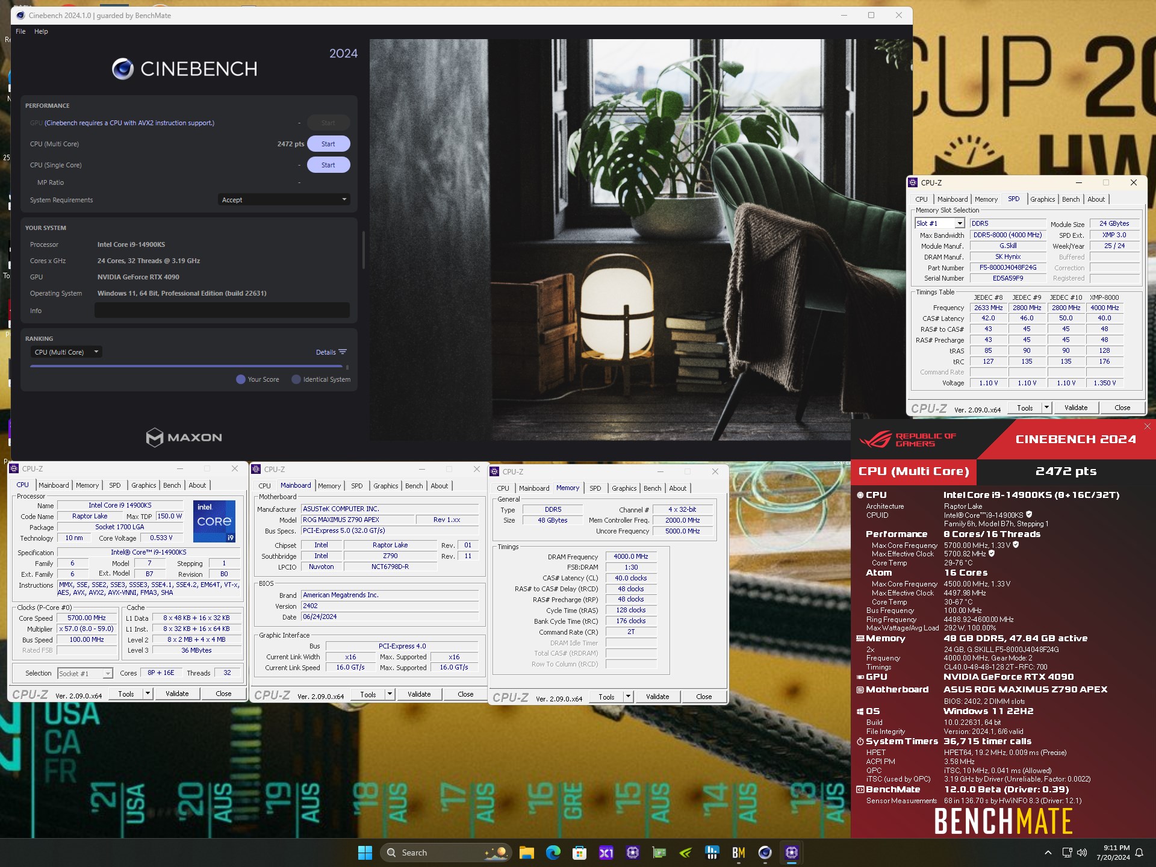Screen dimensions: 1156x867
Task: Click the Cinebench panel vertical scrollbar
Action: [364, 250]
